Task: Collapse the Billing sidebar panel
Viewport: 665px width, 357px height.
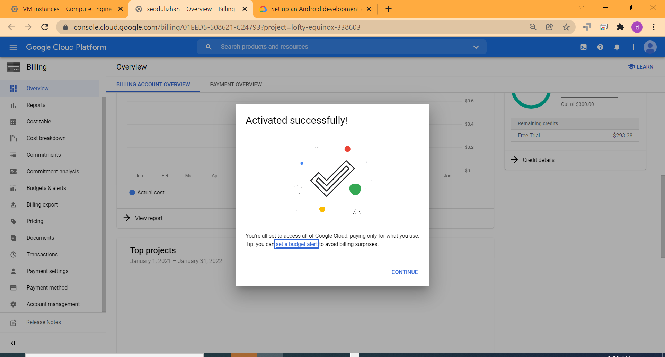Action: point(13,343)
